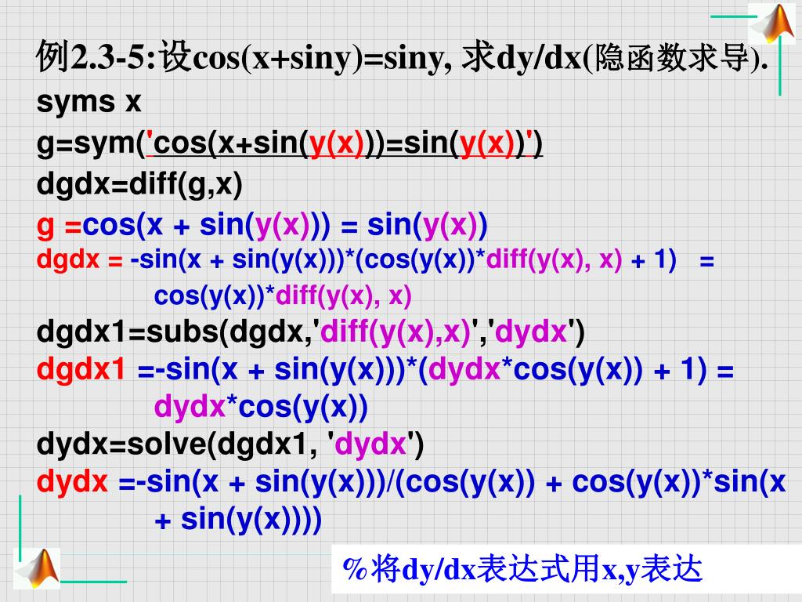Click the final continuation line '+ sin(y(x))))'
802x602 pixels.
(238, 520)
